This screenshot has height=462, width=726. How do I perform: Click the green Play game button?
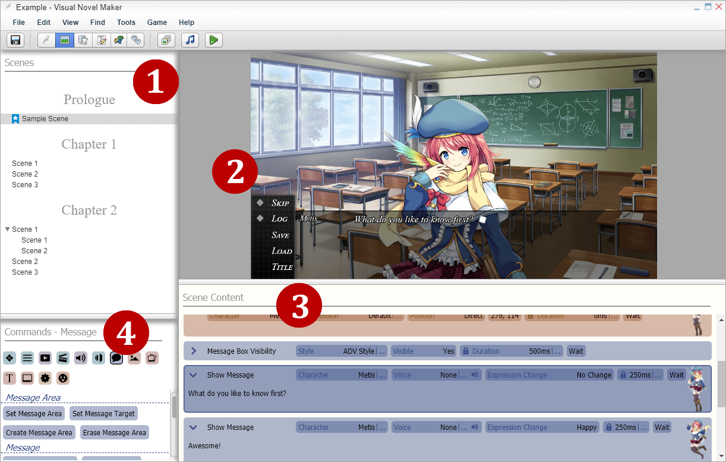(214, 40)
